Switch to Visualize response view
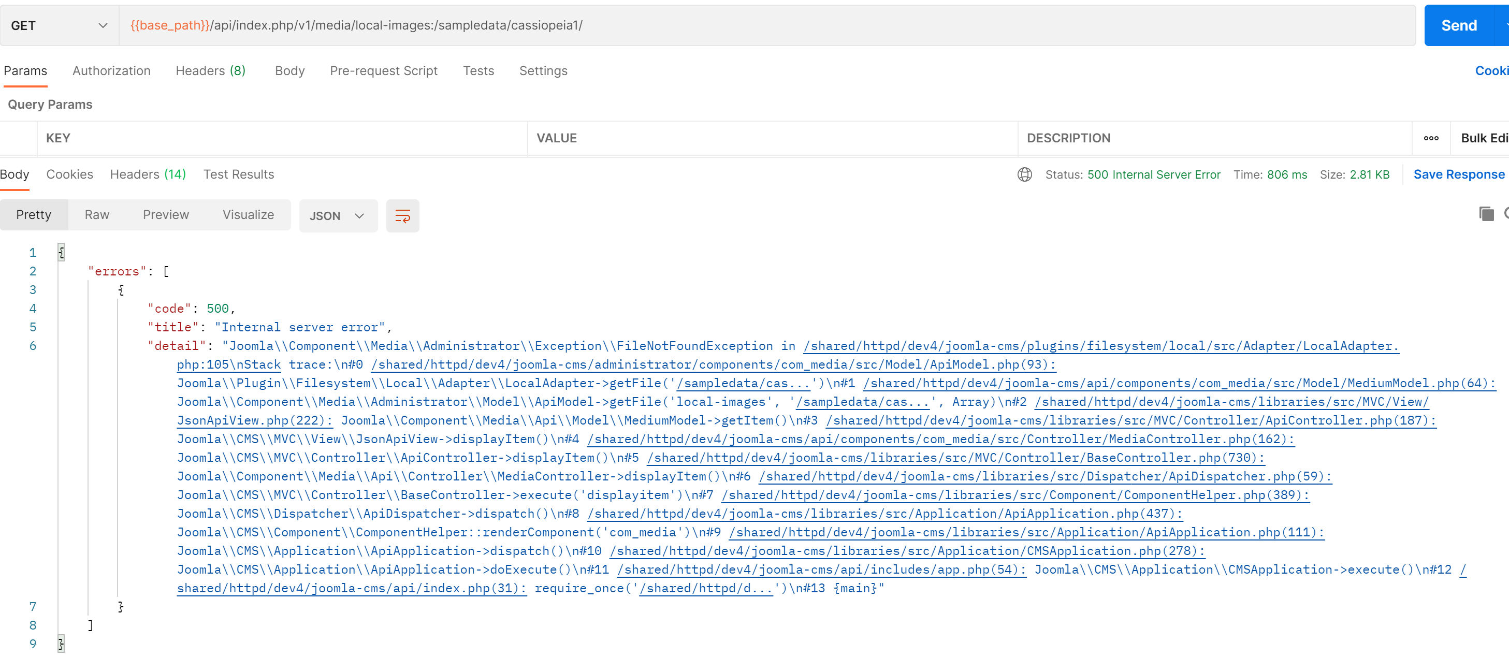 coord(248,215)
